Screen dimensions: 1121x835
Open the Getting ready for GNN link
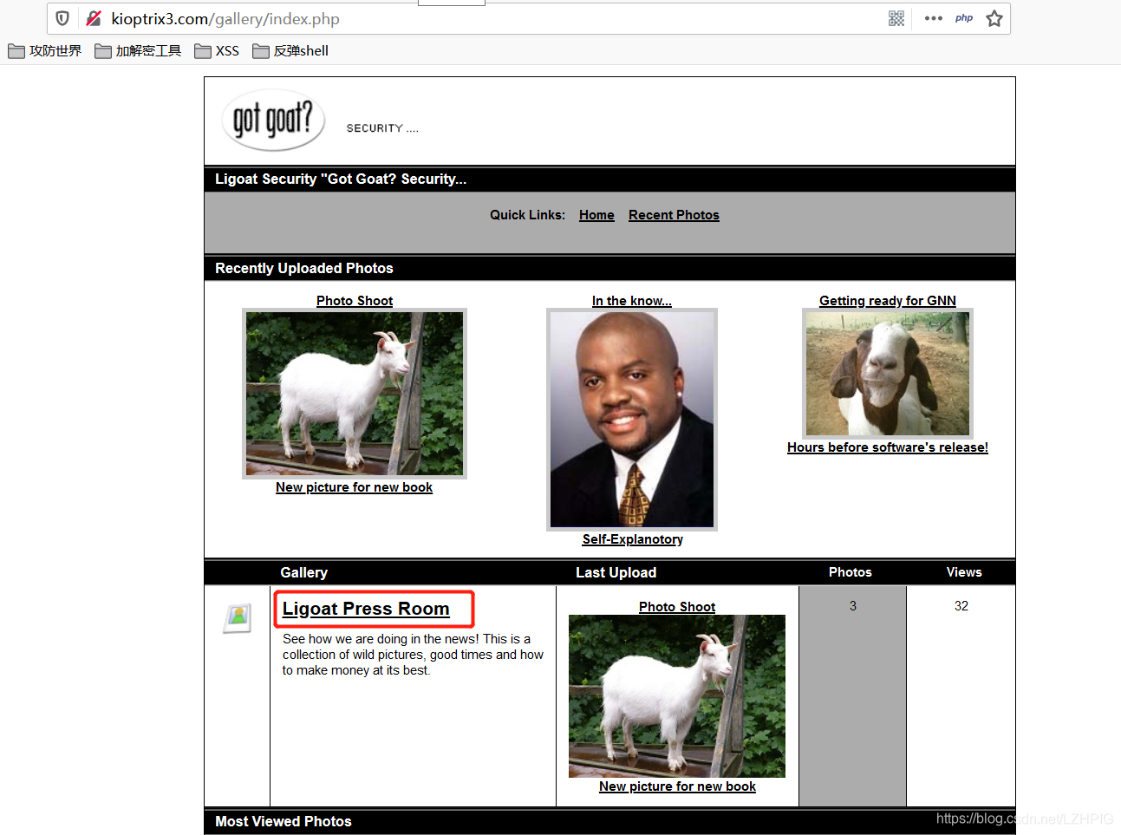tap(888, 300)
